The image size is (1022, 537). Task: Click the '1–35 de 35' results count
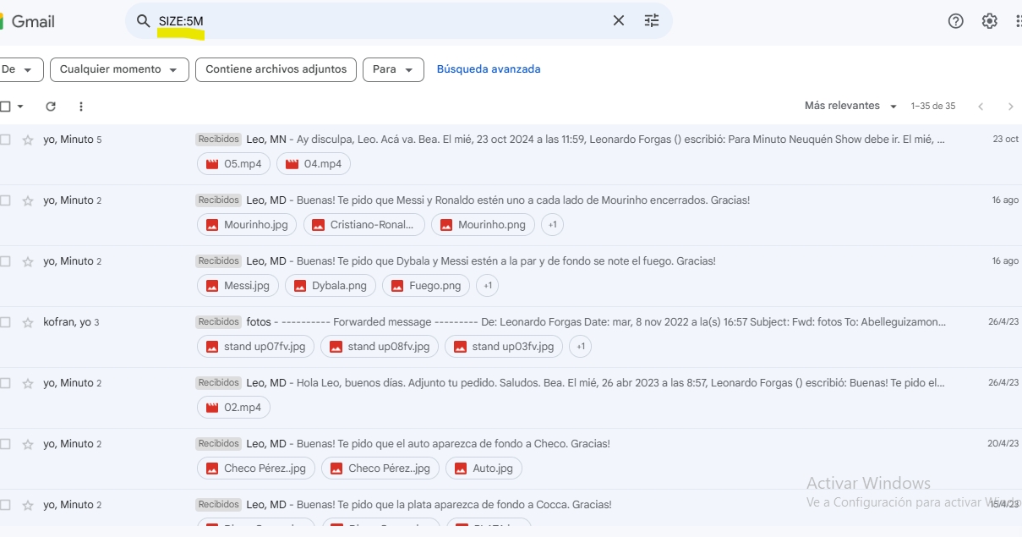(x=933, y=107)
